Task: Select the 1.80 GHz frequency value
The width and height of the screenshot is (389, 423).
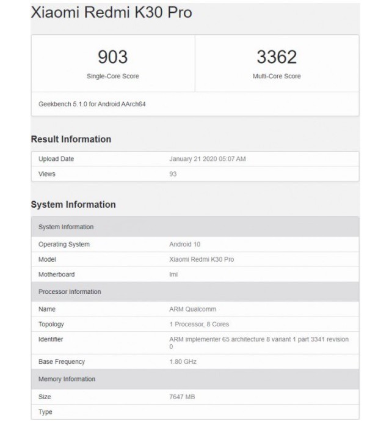Action: point(183,362)
